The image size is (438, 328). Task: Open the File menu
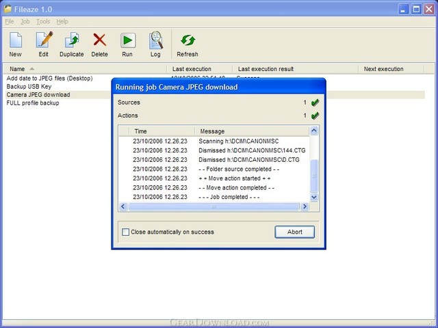pos(9,21)
